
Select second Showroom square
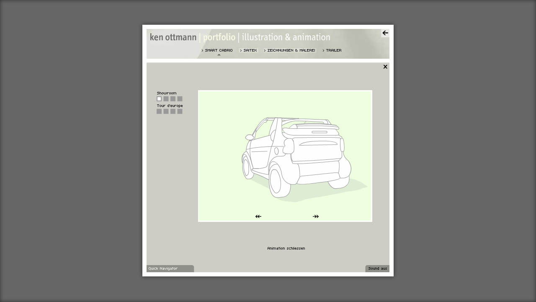click(x=166, y=99)
